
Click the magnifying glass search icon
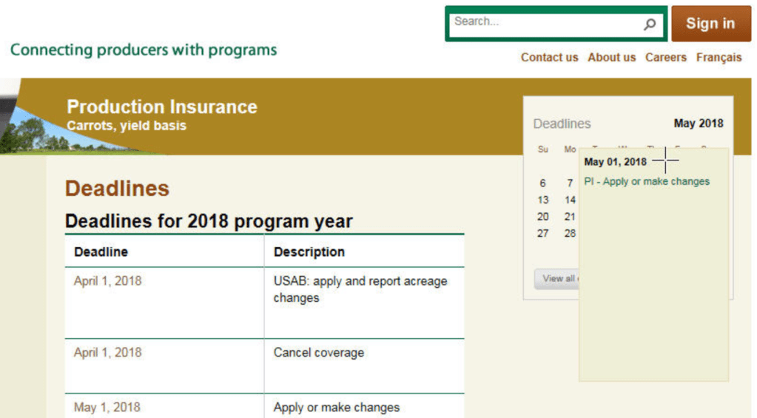(649, 24)
